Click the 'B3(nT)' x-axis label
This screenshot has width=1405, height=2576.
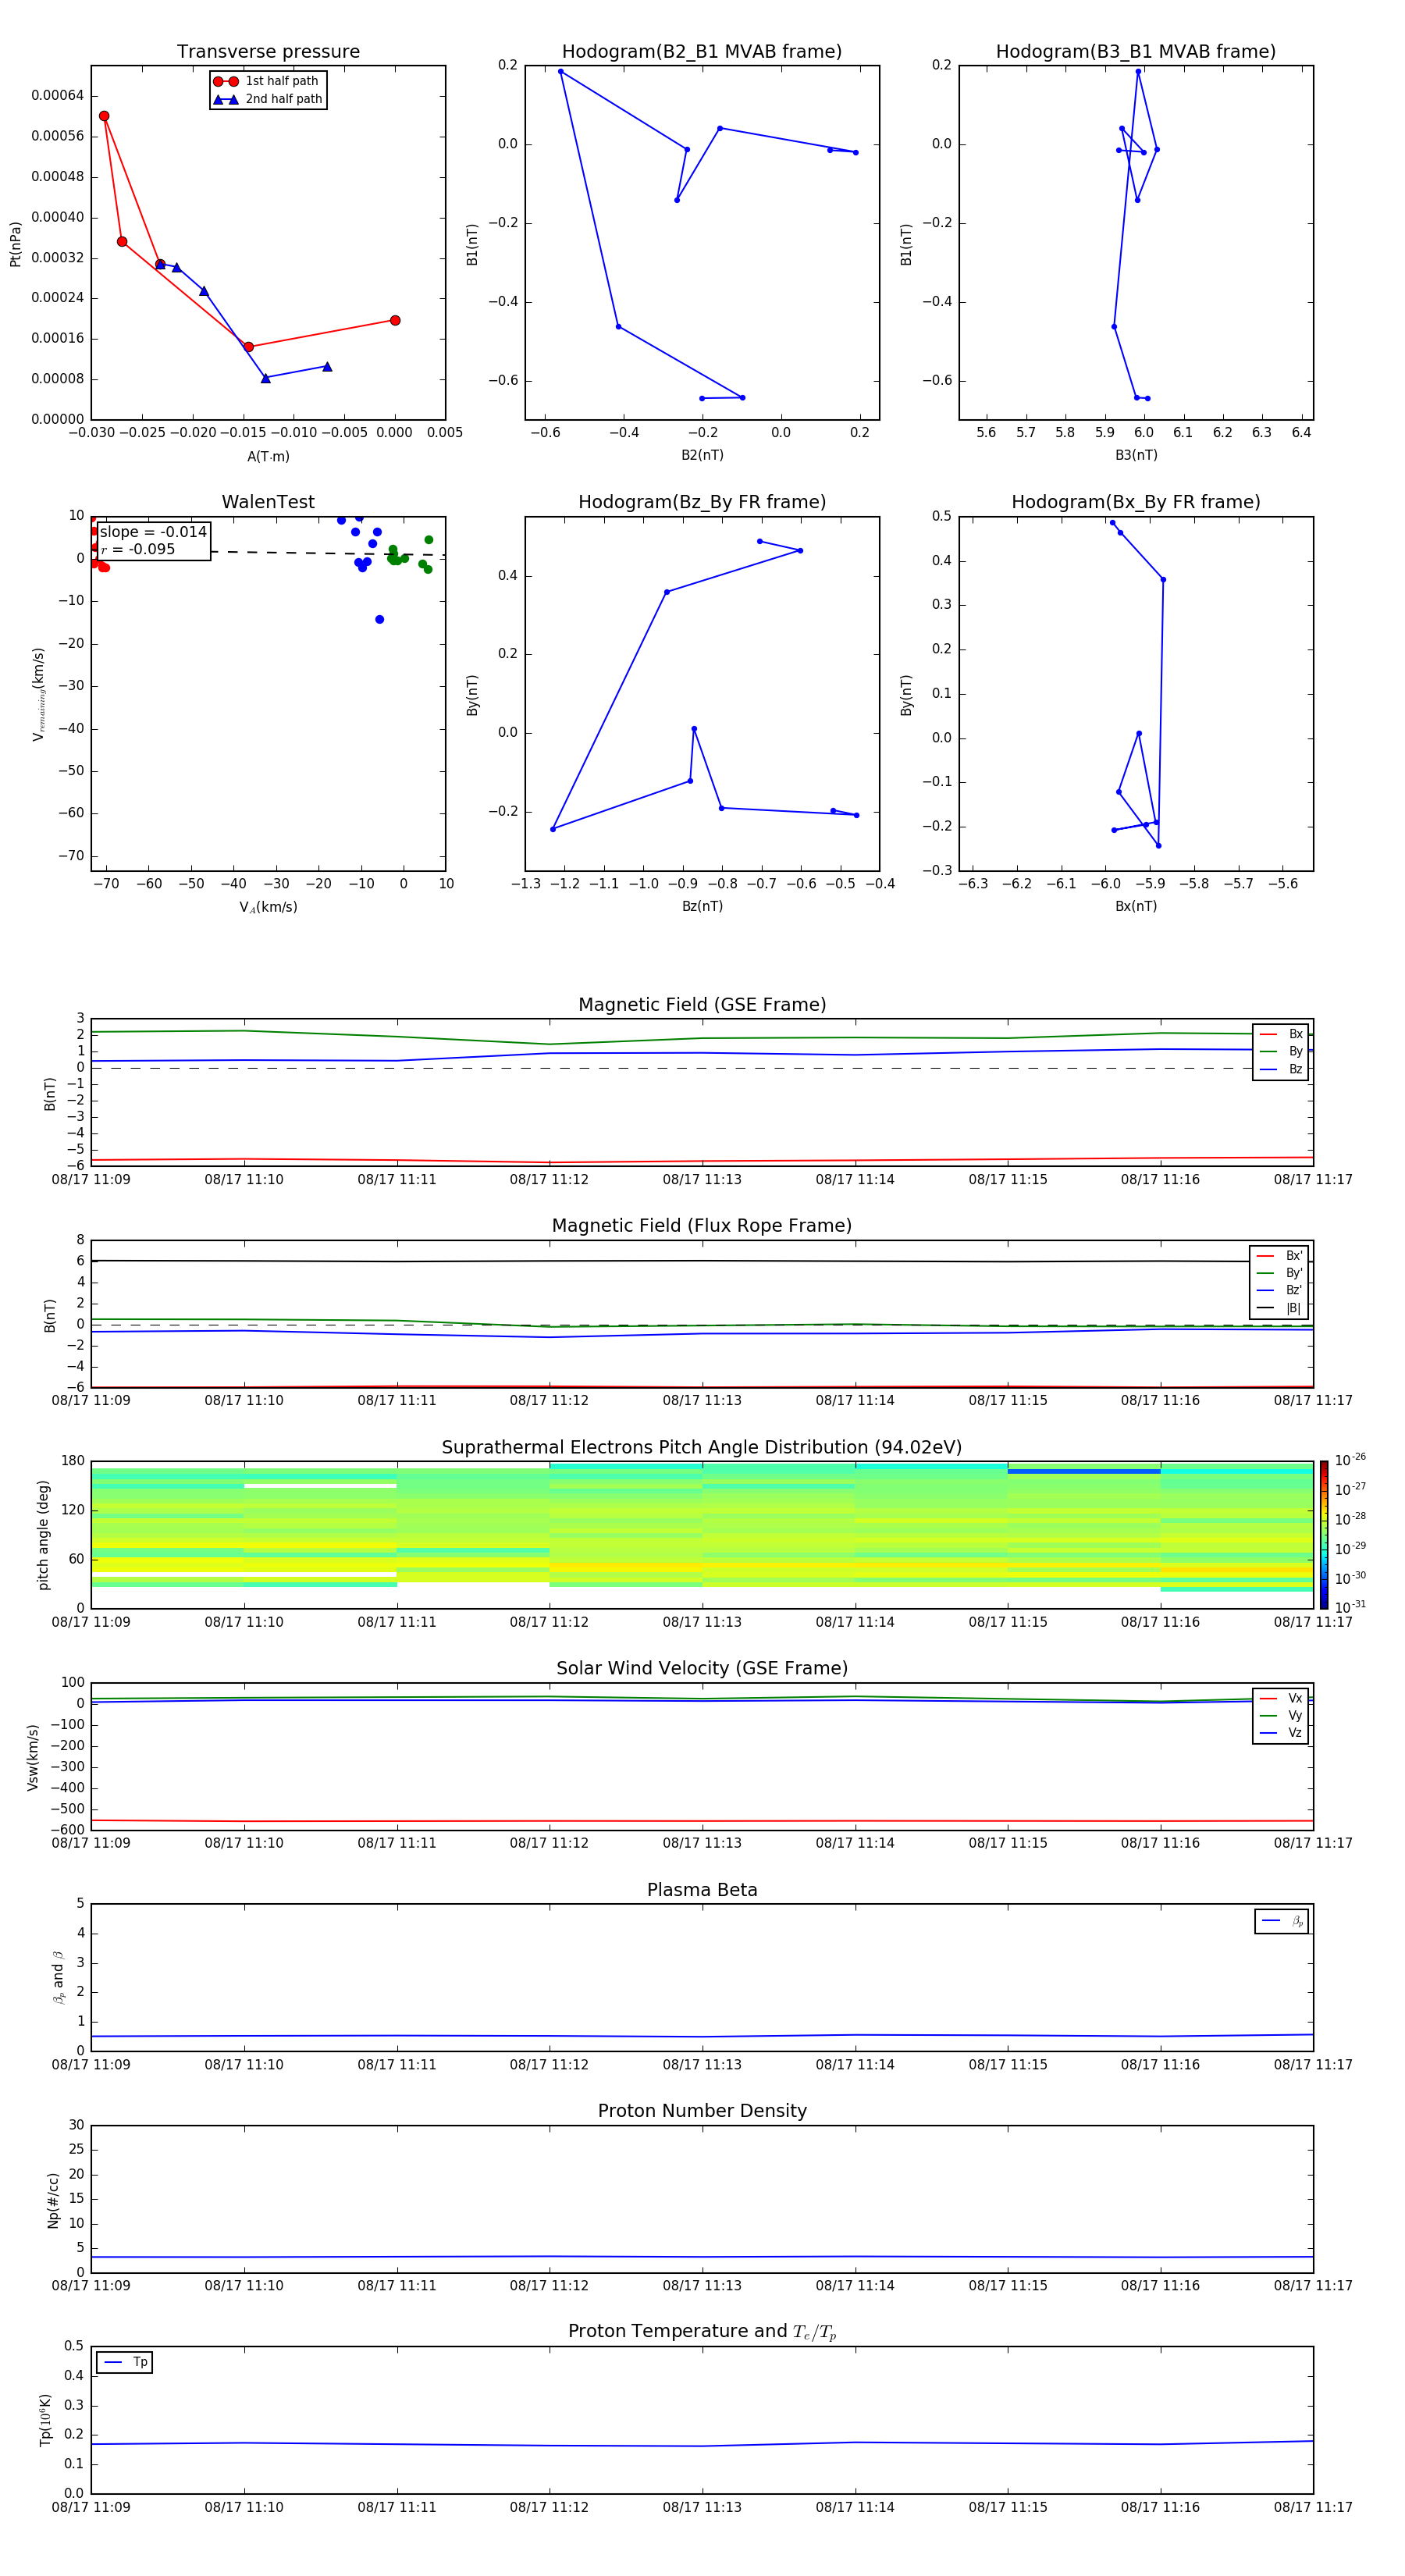tap(1136, 455)
